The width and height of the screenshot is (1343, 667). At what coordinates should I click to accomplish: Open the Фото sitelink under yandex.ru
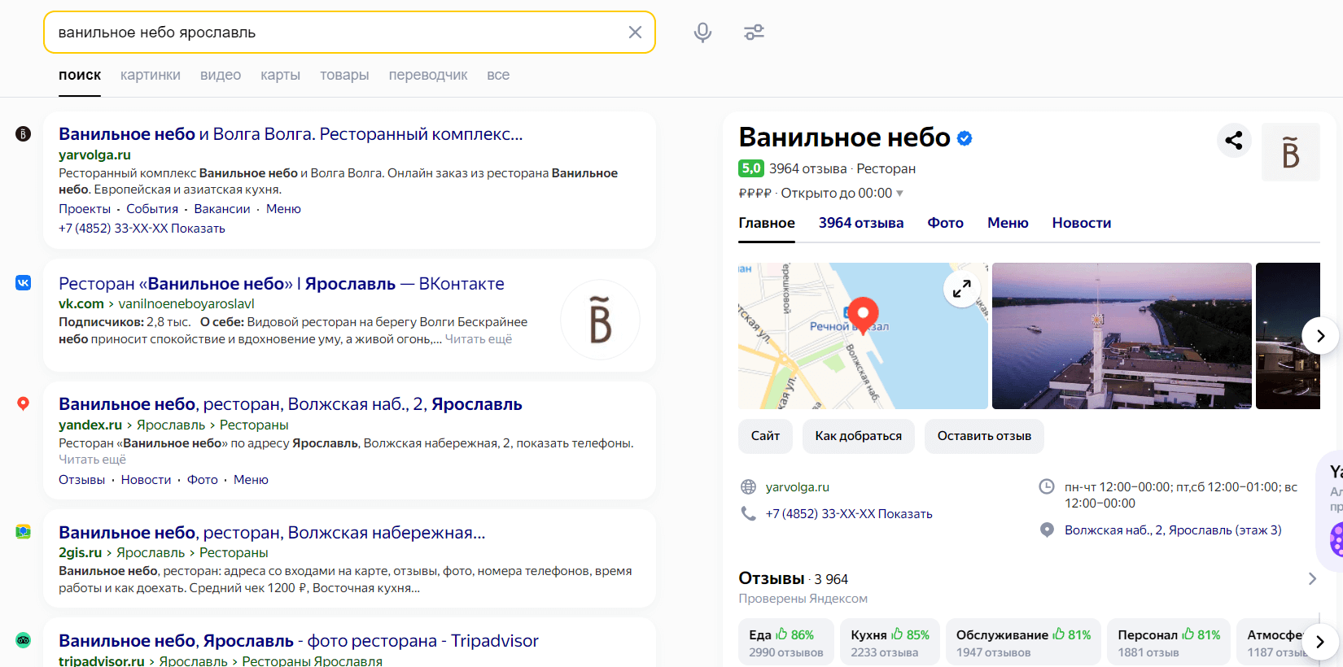click(203, 480)
